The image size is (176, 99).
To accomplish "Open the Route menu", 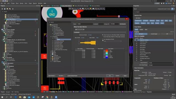I will pos(30,3).
